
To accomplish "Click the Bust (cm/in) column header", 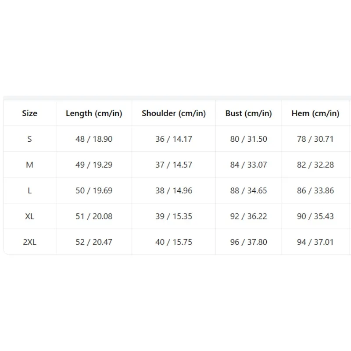I will coord(249,113).
